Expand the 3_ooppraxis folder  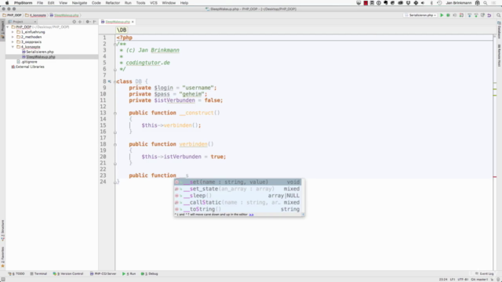click(x=13, y=42)
